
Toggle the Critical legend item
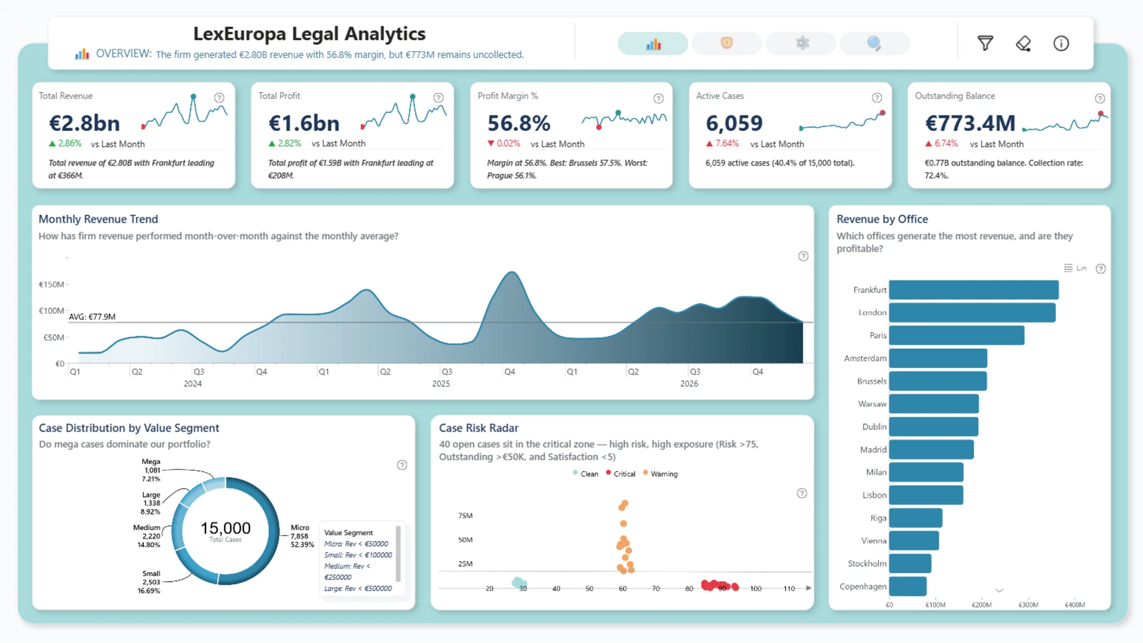620,474
